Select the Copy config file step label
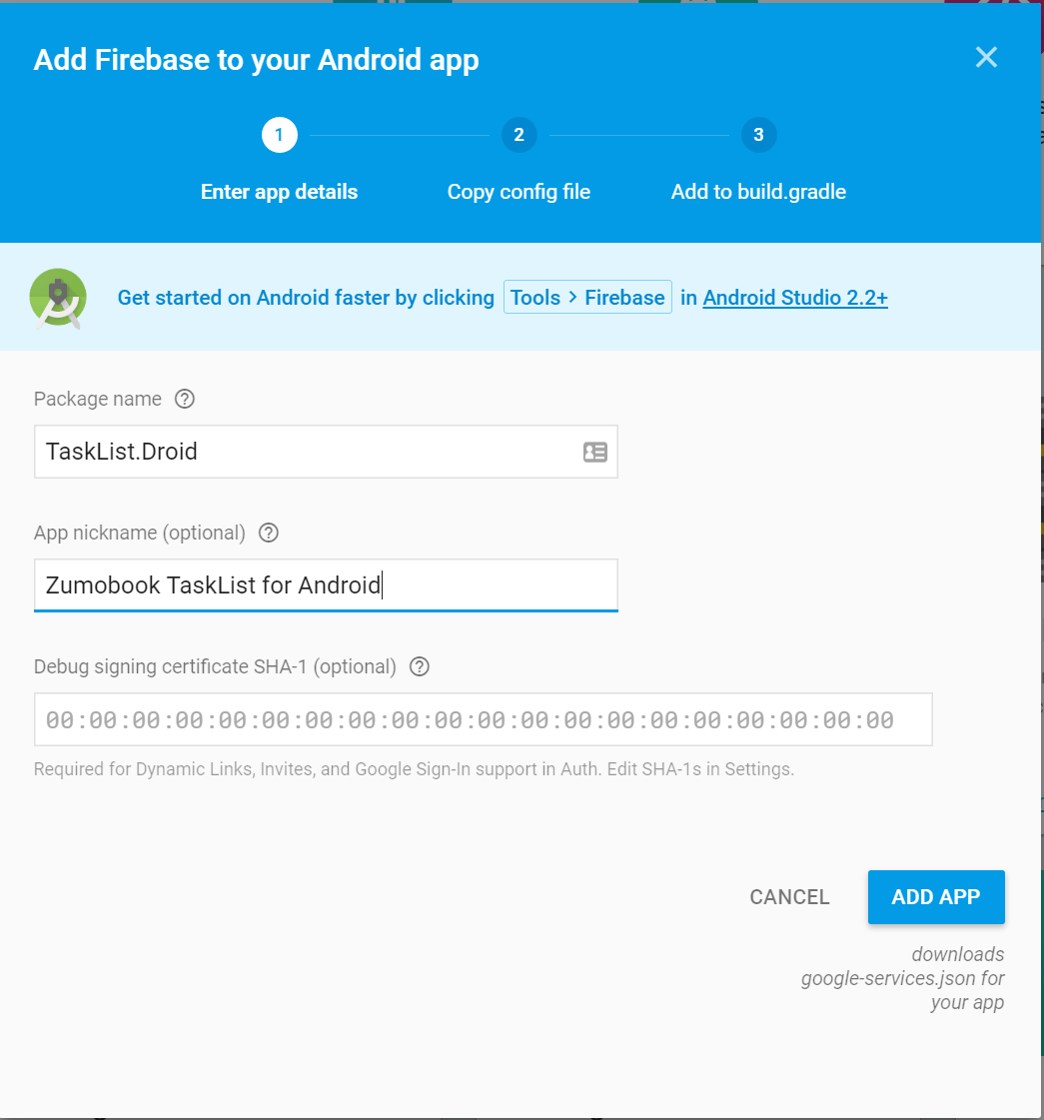The height and width of the screenshot is (1120, 1044). point(519,191)
